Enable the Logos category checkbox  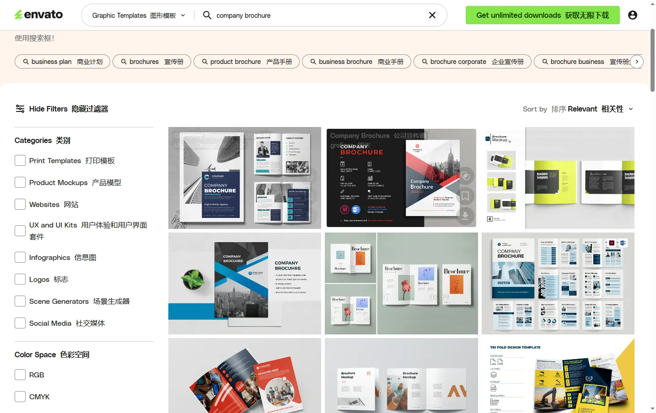coord(20,279)
